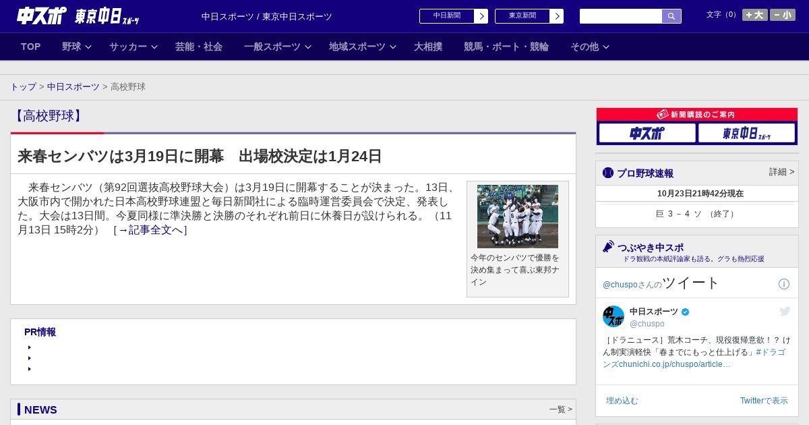Increase text size with 大 button
This screenshot has width=809, height=425.
click(x=755, y=15)
